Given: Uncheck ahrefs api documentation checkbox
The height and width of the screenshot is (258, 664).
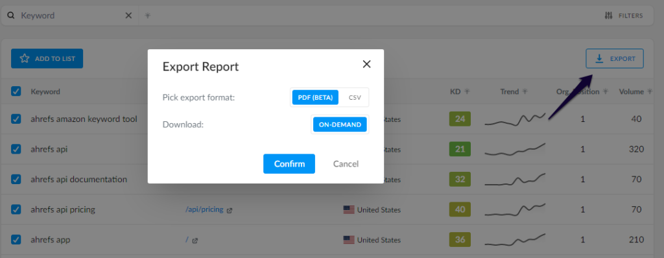Looking at the screenshot, I should pyautogui.click(x=16, y=179).
